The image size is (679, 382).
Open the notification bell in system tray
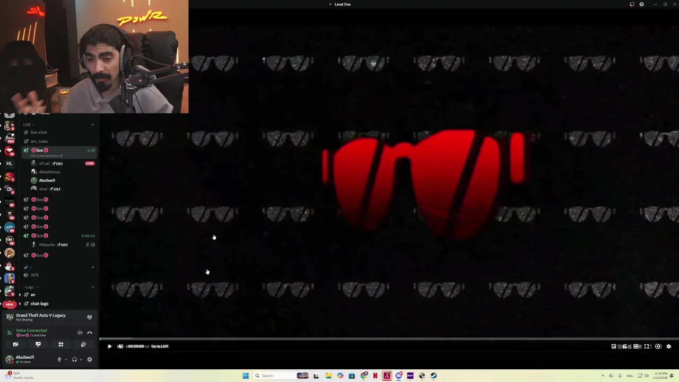click(x=672, y=376)
